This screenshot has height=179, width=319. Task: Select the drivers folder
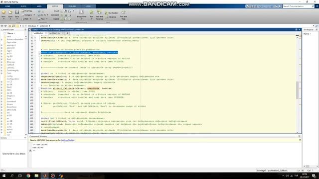click(x=9, y=104)
